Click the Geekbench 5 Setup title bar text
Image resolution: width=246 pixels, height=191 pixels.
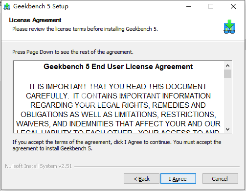pos(41,6)
